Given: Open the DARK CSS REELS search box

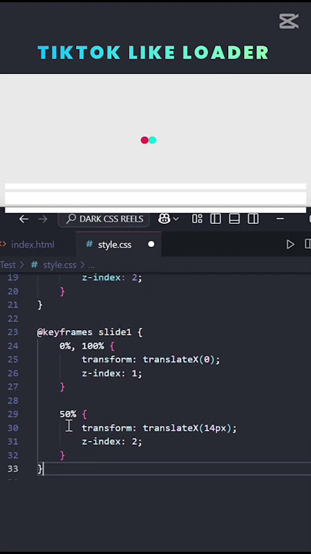Looking at the screenshot, I should (104, 219).
